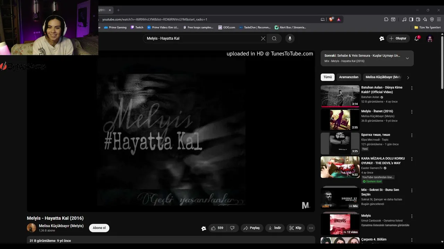Clear the YouTube search box text
This screenshot has height=249, width=444.
point(263,38)
